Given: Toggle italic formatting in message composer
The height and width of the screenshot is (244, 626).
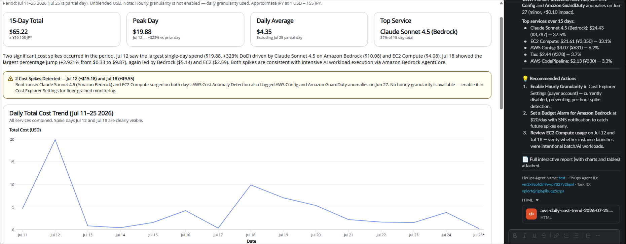Looking at the screenshot, I should point(524,236).
